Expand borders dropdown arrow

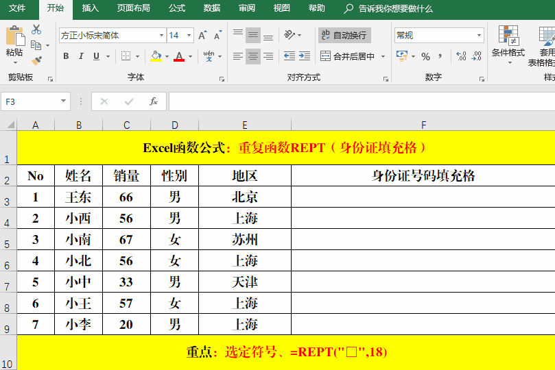(137, 56)
